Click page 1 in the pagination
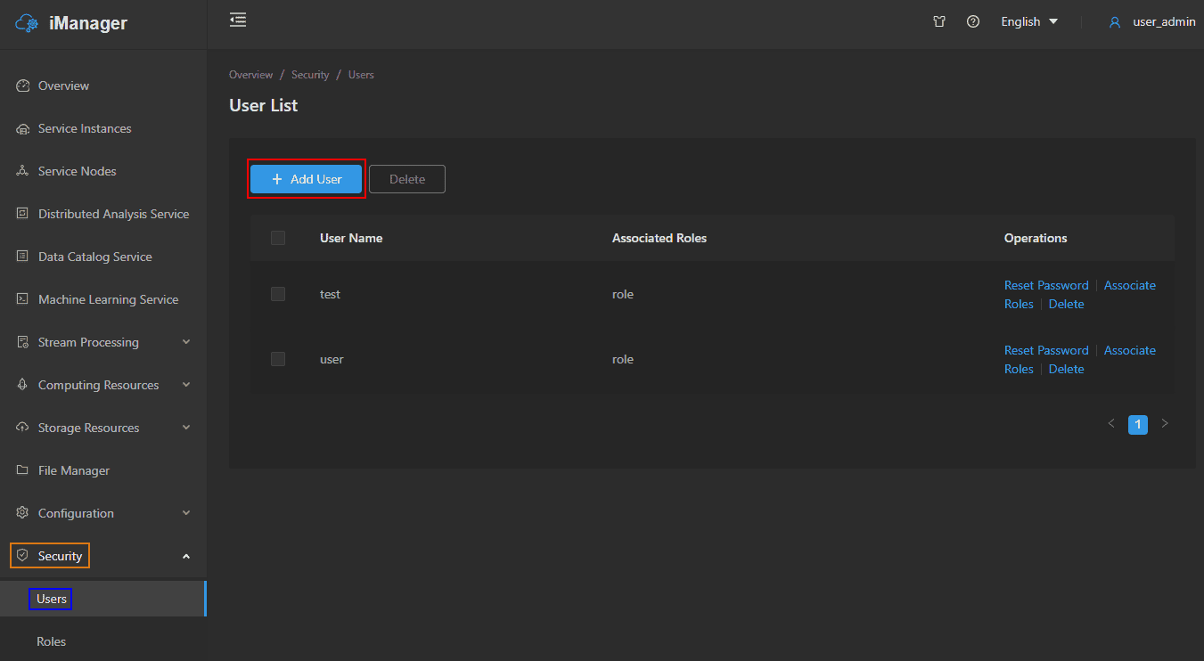 pyautogui.click(x=1137, y=424)
